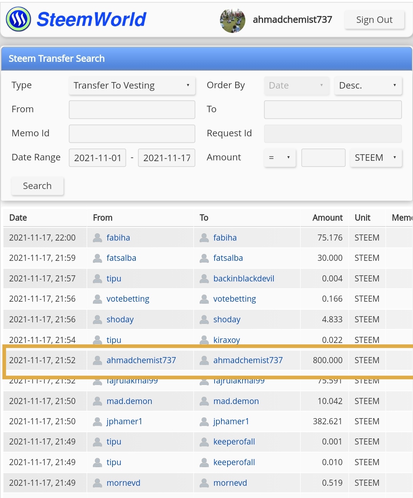Open the Desc. sort direction dropdown
Image resolution: width=413 pixels, height=498 pixels.
pos(368,85)
